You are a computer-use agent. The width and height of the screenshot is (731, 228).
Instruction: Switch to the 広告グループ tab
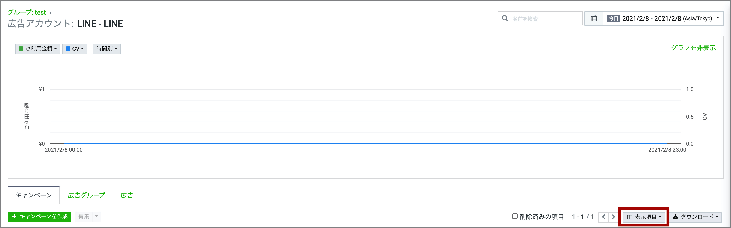[x=86, y=195]
